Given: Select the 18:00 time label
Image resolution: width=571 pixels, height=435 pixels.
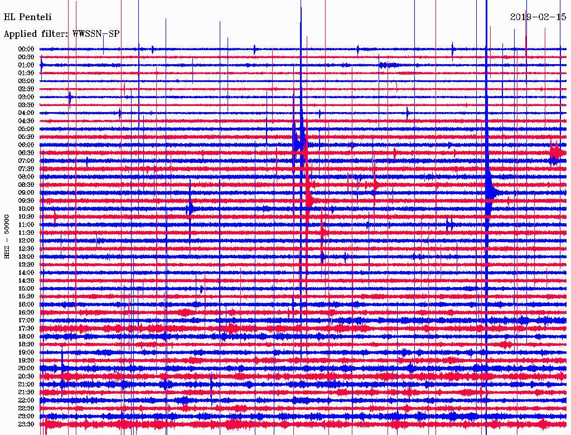Looking at the screenshot, I should coord(26,337).
